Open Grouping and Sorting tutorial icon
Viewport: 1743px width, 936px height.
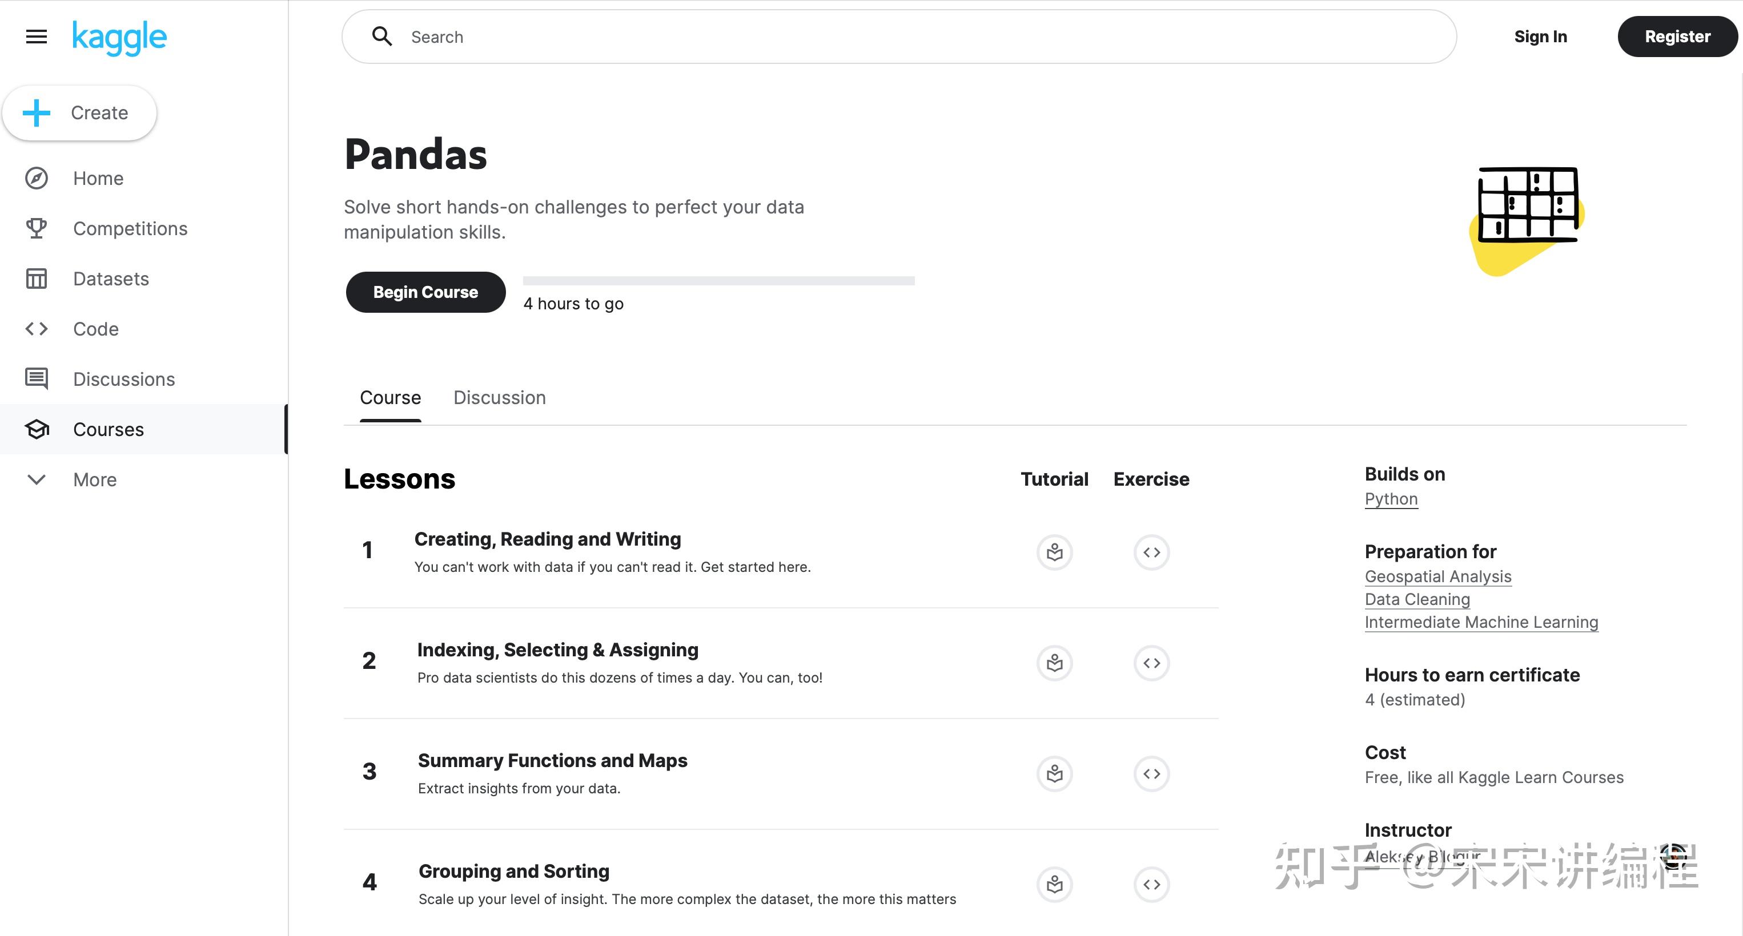(1054, 885)
